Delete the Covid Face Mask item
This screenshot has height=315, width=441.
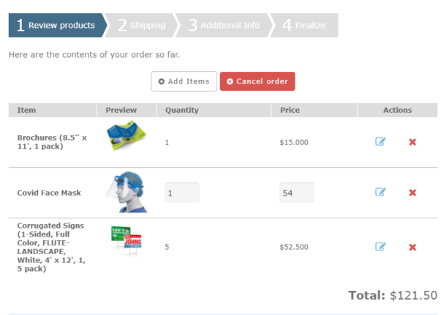(x=412, y=192)
